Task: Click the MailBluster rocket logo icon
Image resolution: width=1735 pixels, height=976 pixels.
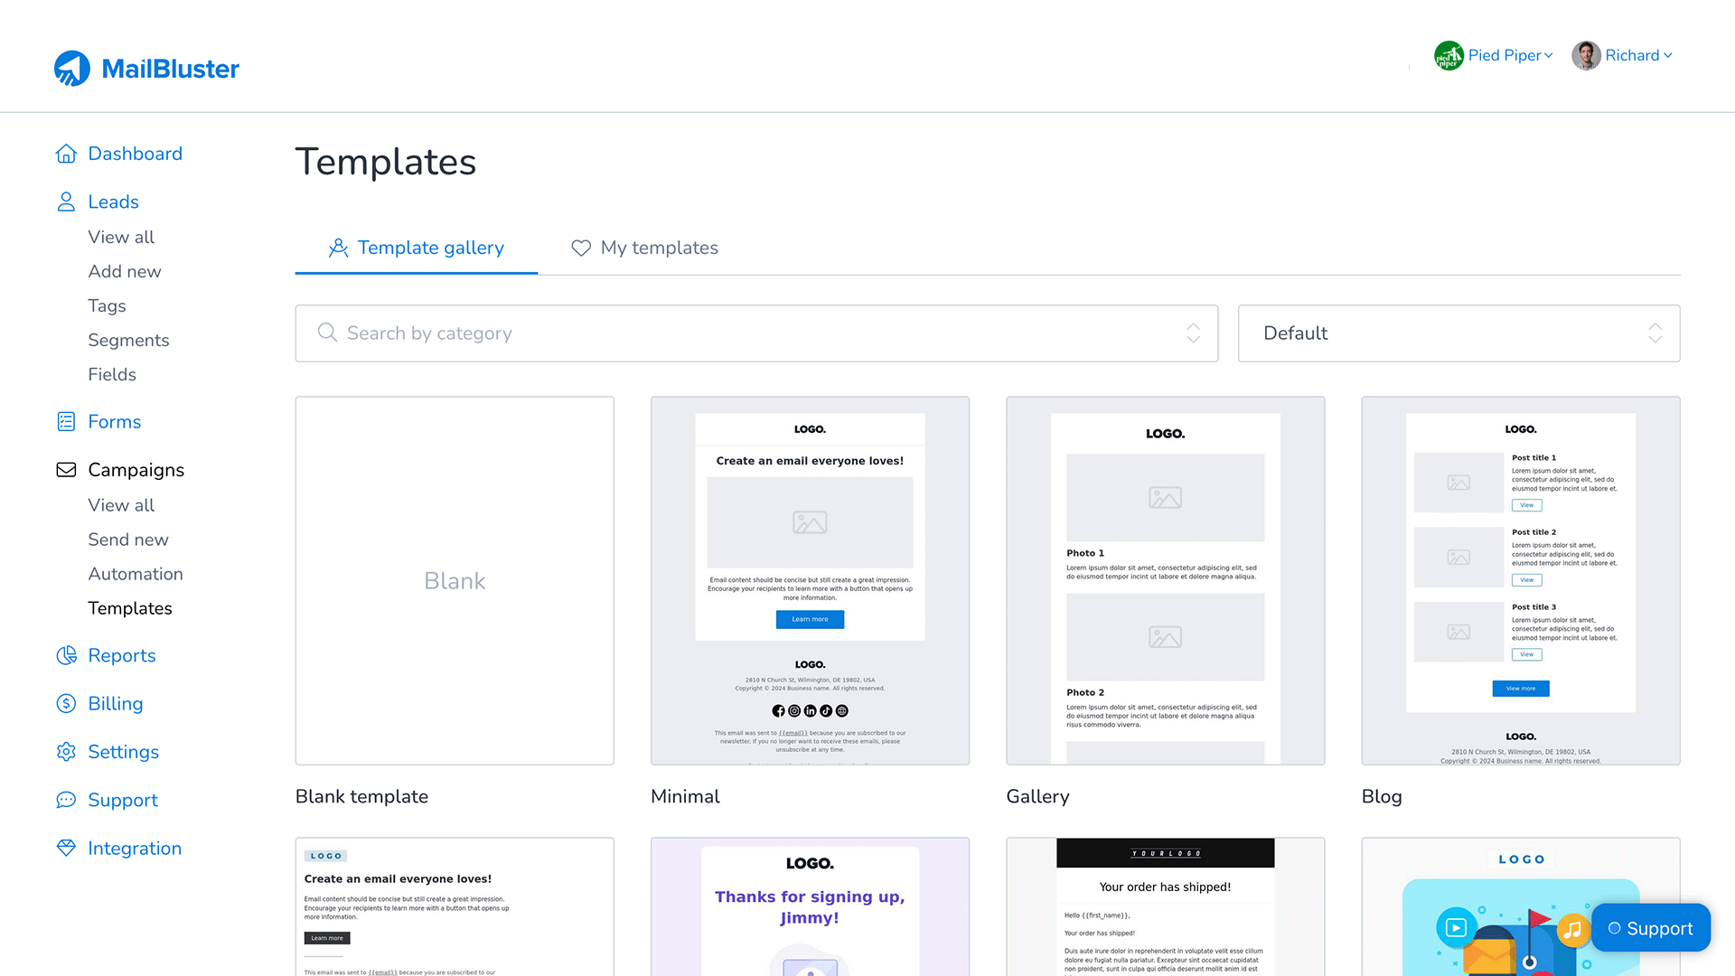Action: [x=72, y=69]
